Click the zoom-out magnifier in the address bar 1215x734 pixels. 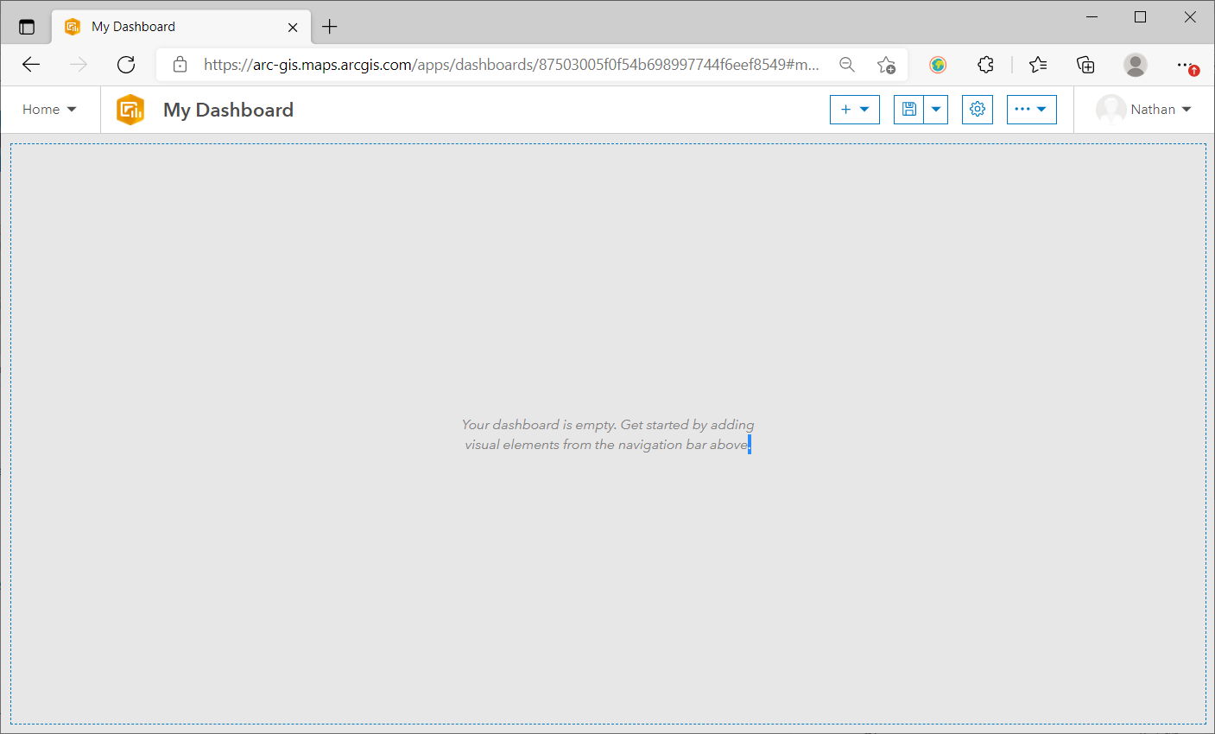[x=846, y=65]
